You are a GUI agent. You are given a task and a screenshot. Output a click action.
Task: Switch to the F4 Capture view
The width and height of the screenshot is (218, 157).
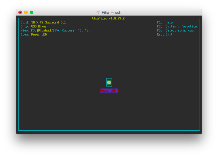65,30
